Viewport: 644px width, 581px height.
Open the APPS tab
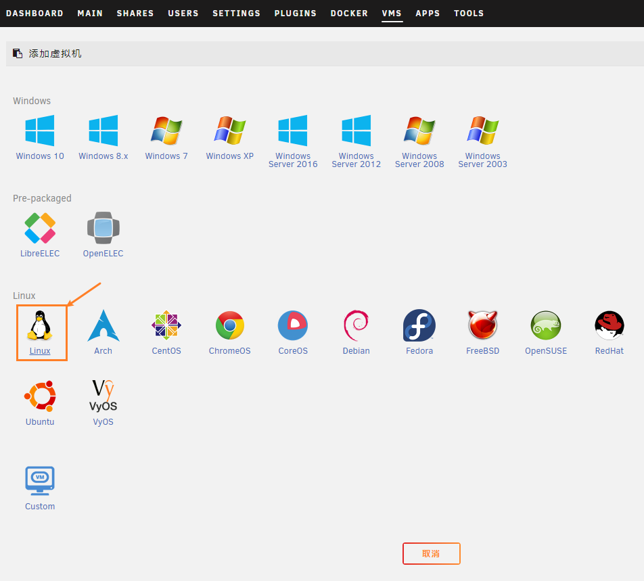click(428, 13)
